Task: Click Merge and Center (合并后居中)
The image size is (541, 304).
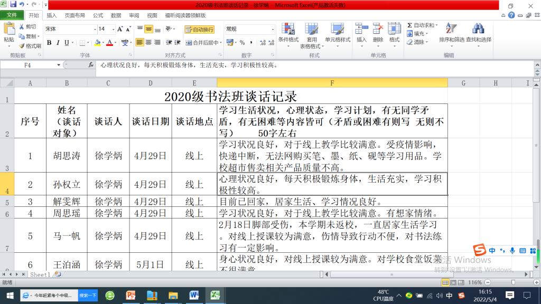Action: [x=202, y=43]
